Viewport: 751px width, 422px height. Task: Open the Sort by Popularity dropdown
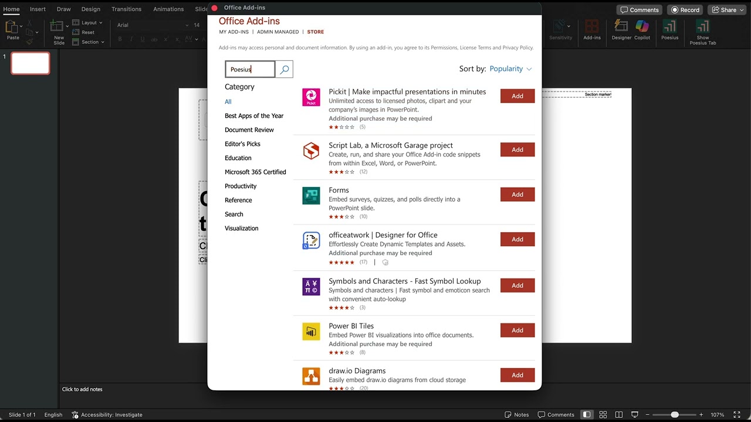coord(510,69)
